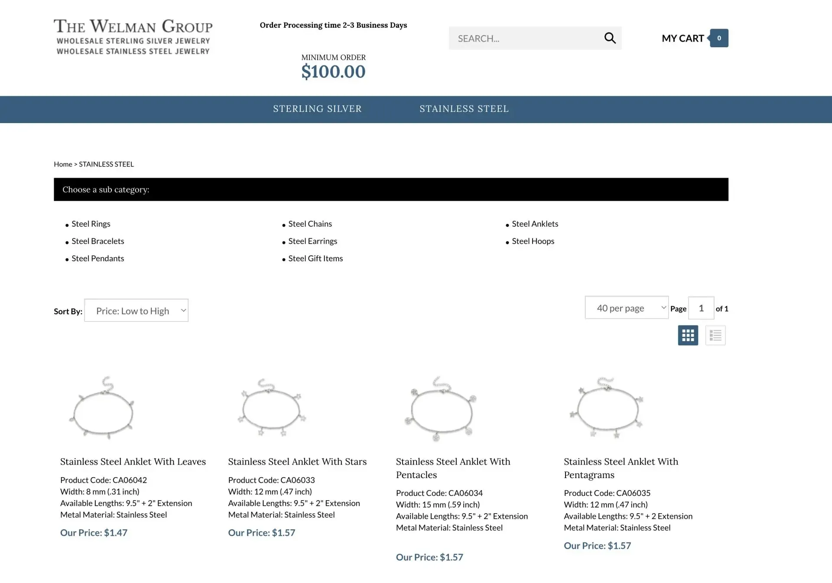Switch to list view layout
The width and height of the screenshot is (832, 583).
tap(715, 335)
